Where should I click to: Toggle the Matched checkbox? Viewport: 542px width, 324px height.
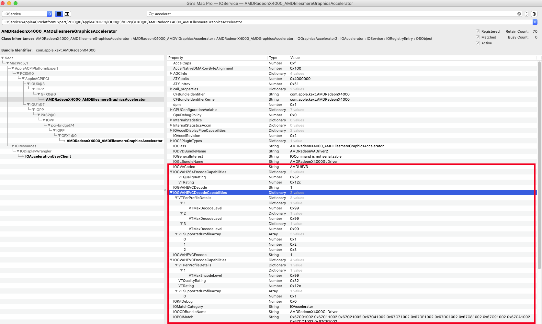[478, 37]
